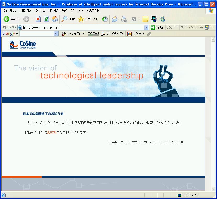This screenshot has width=217, height=199.
Task: Click the green 移動 Go button
Action: tap(157, 27)
